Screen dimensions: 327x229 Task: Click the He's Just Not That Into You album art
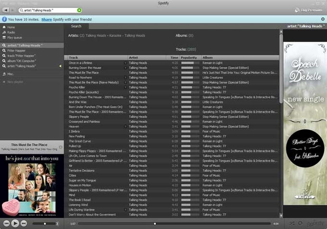click(x=32, y=186)
